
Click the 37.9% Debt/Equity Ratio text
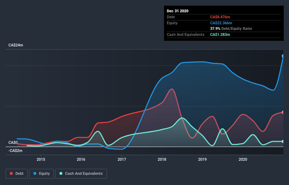click(231, 28)
